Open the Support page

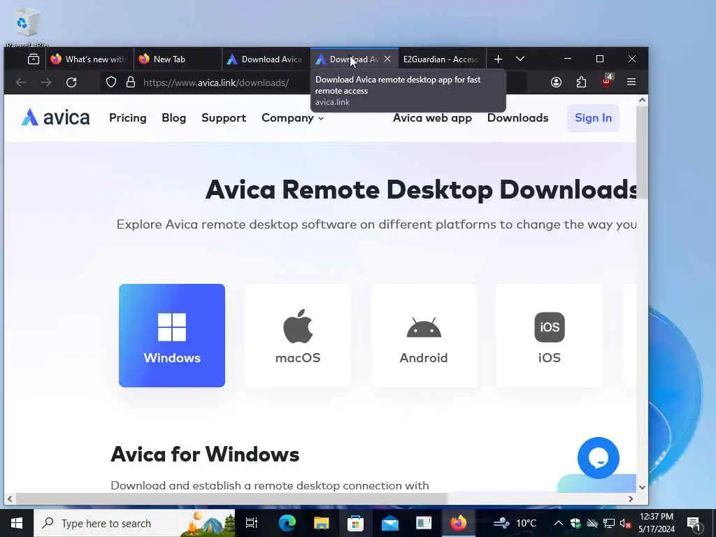(x=224, y=117)
